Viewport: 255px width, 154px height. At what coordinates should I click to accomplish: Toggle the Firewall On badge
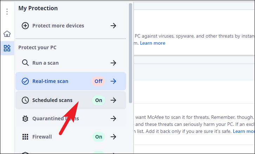tap(99, 137)
